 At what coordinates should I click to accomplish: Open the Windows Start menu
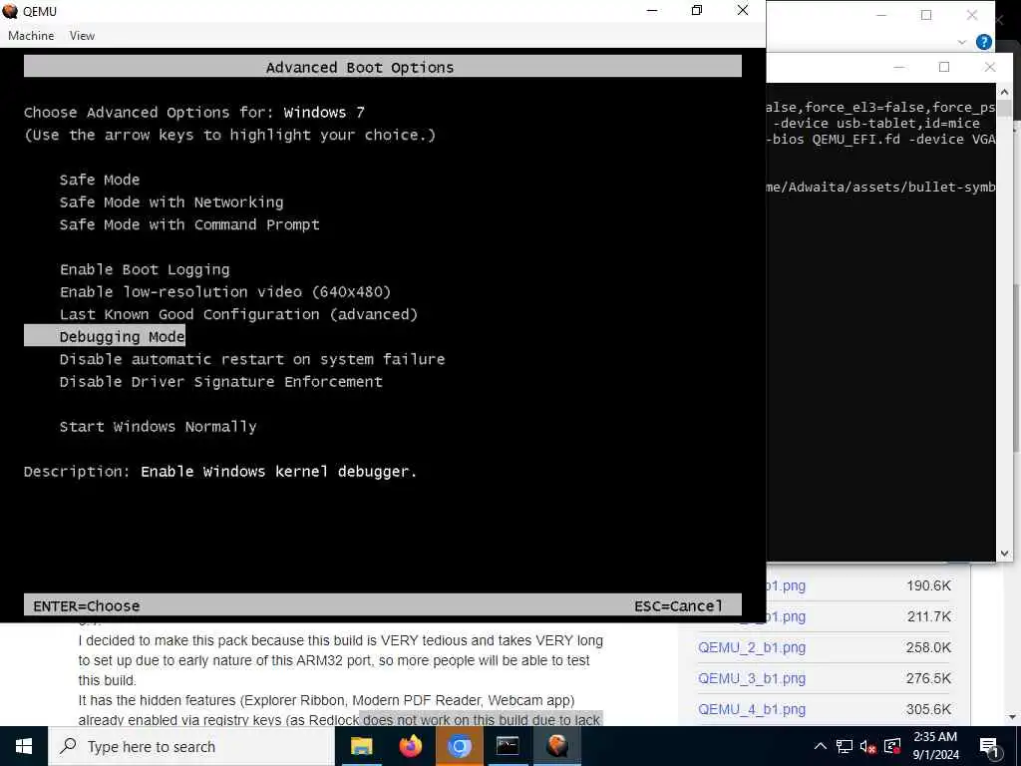[24, 746]
